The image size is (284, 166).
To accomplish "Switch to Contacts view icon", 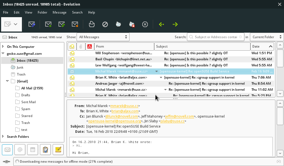I will 20,150.
